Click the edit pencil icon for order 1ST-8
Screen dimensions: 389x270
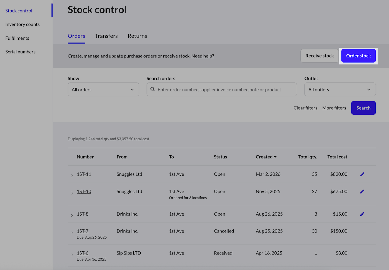362,214
